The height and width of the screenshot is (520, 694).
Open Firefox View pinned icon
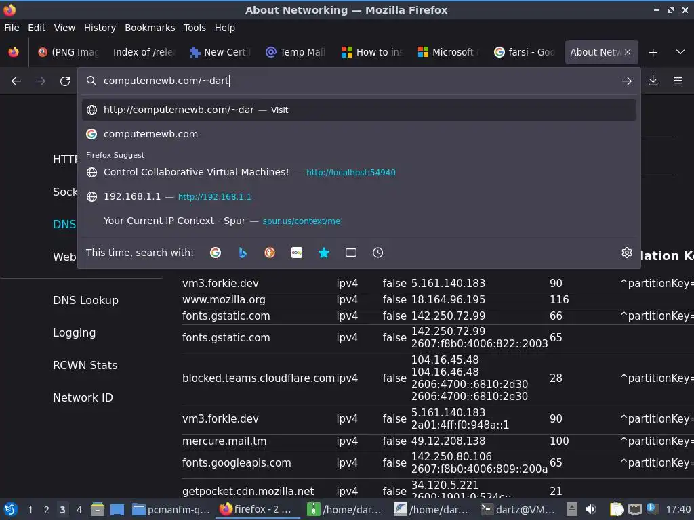point(14,52)
